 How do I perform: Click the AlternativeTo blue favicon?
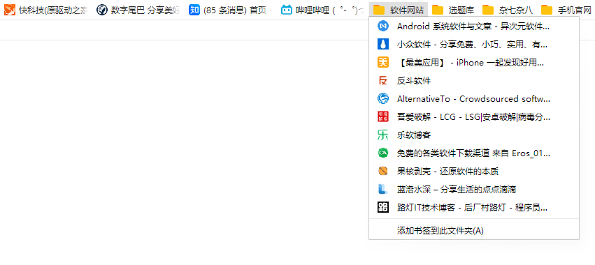(383, 99)
